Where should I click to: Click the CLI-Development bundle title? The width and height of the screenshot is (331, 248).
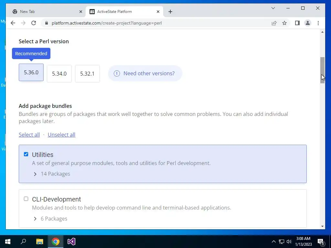pos(56,199)
